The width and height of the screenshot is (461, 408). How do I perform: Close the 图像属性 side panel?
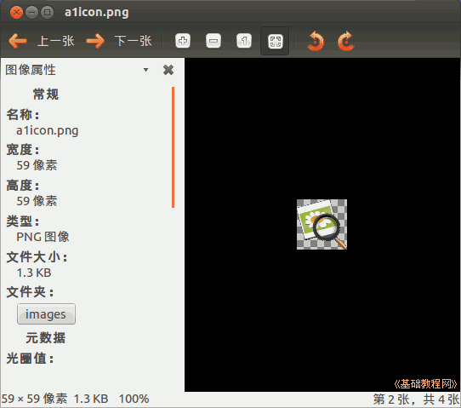point(168,70)
